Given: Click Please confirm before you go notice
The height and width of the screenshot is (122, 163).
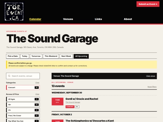Looking at the screenshot, I should [x=81, y=64].
